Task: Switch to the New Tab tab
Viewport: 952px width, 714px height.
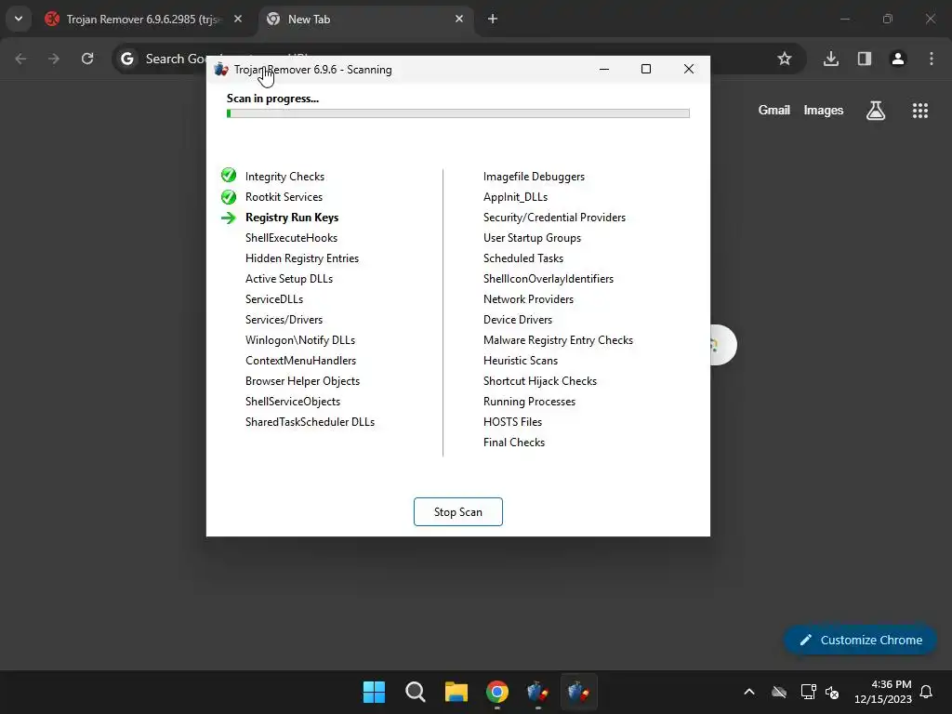Action: point(364,20)
